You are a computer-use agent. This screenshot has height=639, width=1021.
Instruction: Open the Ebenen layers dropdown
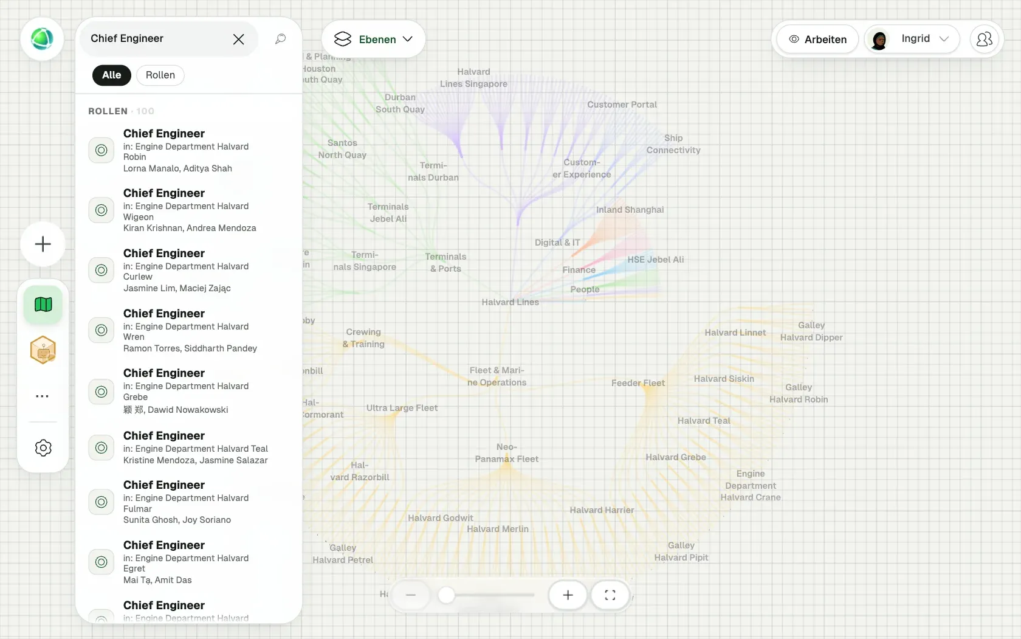pos(373,39)
